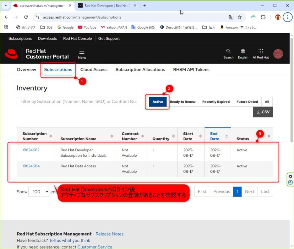Open subscription 18824682
This screenshot has width=294, height=249.
tap(31, 150)
